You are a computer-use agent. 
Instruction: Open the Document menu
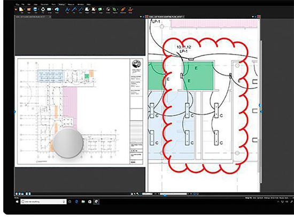click(44, 4)
